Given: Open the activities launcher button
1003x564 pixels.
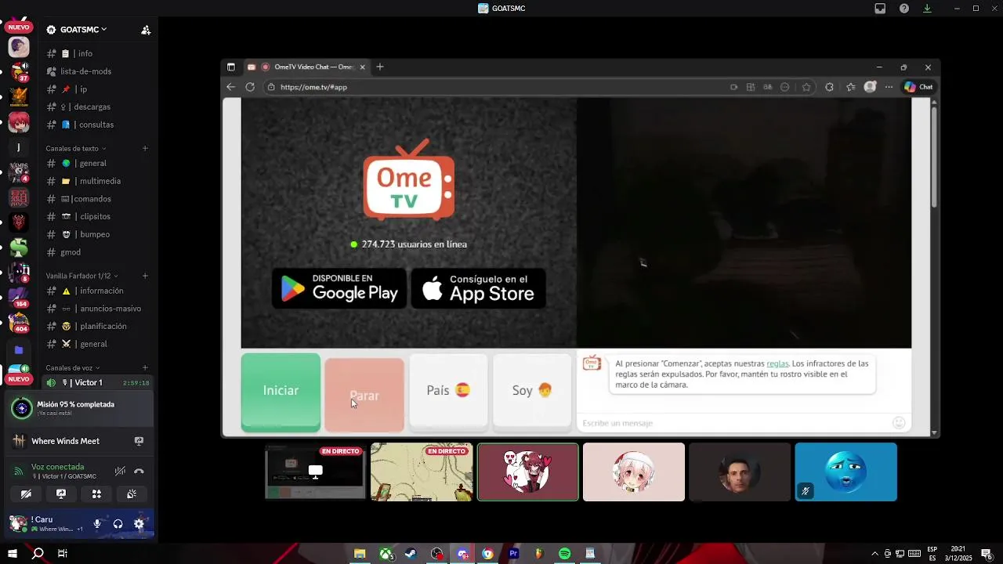Looking at the screenshot, I should (x=96, y=494).
